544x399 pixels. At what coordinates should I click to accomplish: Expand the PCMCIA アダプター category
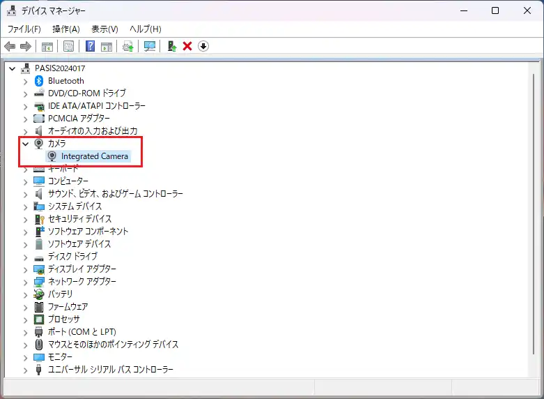(25, 119)
